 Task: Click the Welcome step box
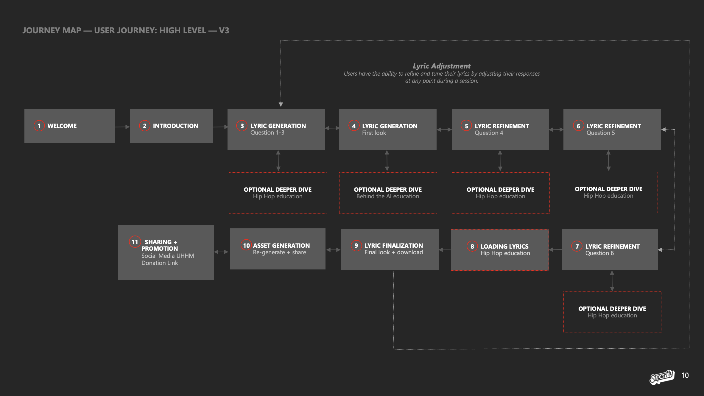69,126
